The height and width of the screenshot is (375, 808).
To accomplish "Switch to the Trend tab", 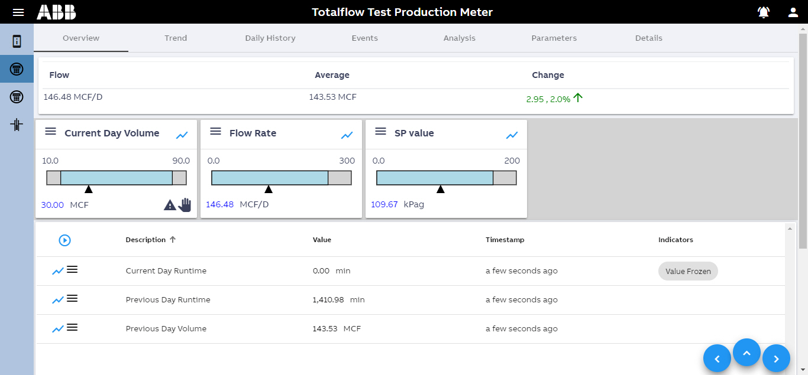I will 176,38.
